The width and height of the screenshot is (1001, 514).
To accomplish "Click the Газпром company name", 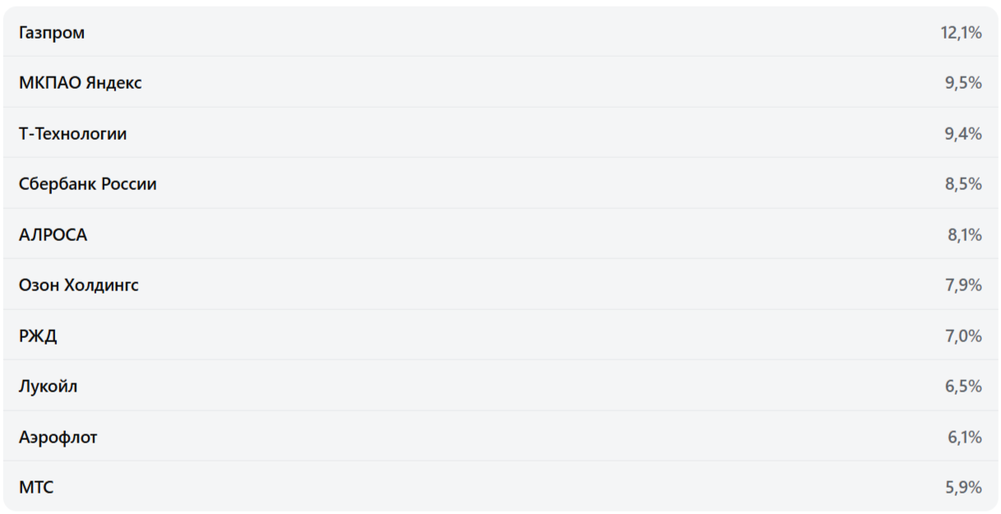I will (52, 33).
